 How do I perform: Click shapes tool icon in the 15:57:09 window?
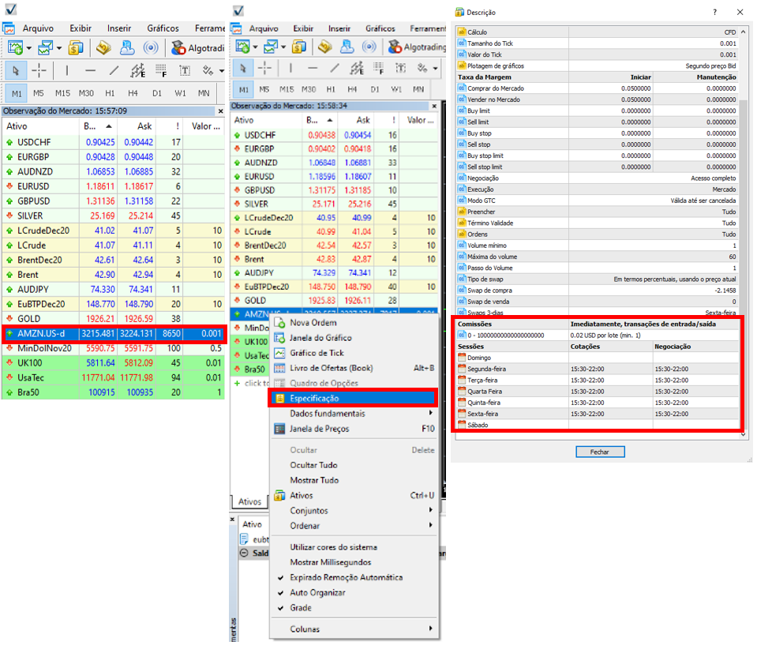(x=208, y=71)
